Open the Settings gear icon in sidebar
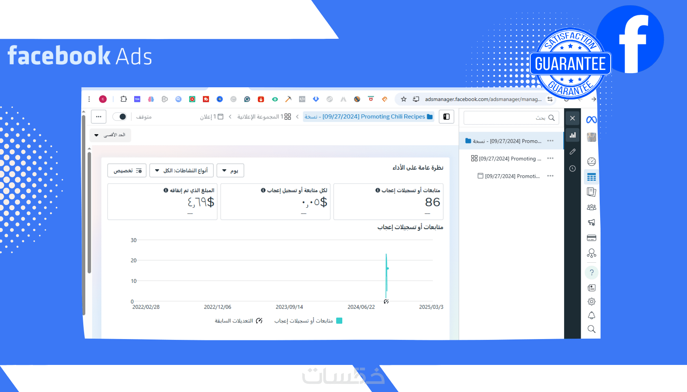The image size is (687, 392). (x=591, y=301)
